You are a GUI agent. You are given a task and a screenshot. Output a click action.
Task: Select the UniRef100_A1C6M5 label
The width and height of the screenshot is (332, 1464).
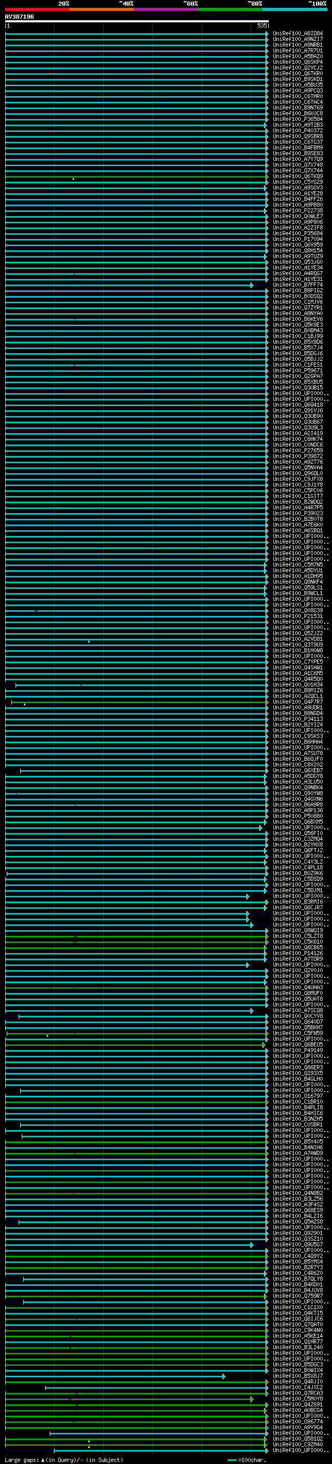pos(298,674)
